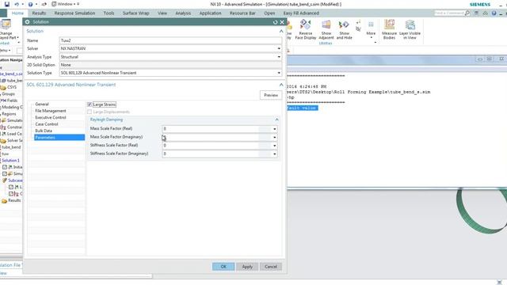Open Stiffness Scale Factor (Real) dropdown arrow
This screenshot has width=507, height=285.
[x=275, y=146]
